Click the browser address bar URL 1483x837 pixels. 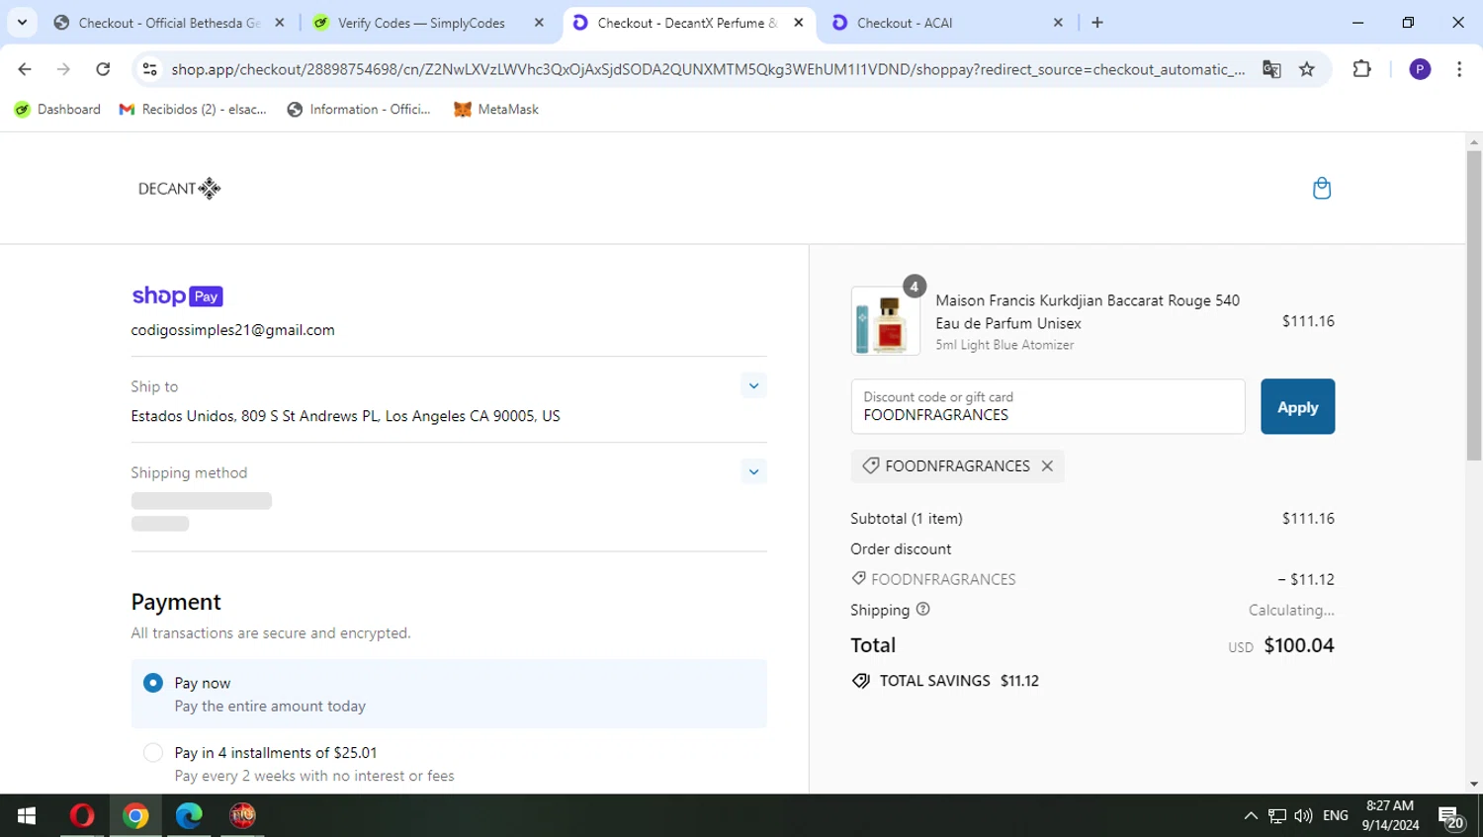(708, 69)
